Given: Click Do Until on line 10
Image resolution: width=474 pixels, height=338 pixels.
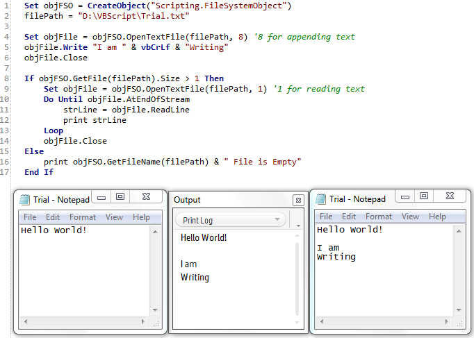Looking at the screenshot, I should (63, 99).
